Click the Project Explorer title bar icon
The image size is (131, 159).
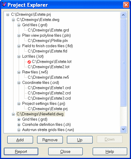pyautogui.click(x=4, y=5)
